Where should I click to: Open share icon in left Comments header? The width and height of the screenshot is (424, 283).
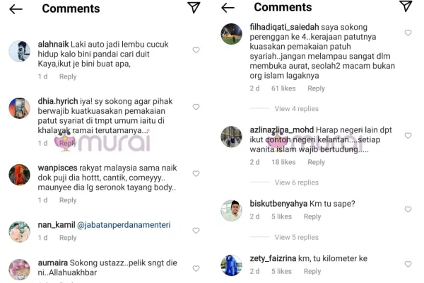[x=194, y=8]
